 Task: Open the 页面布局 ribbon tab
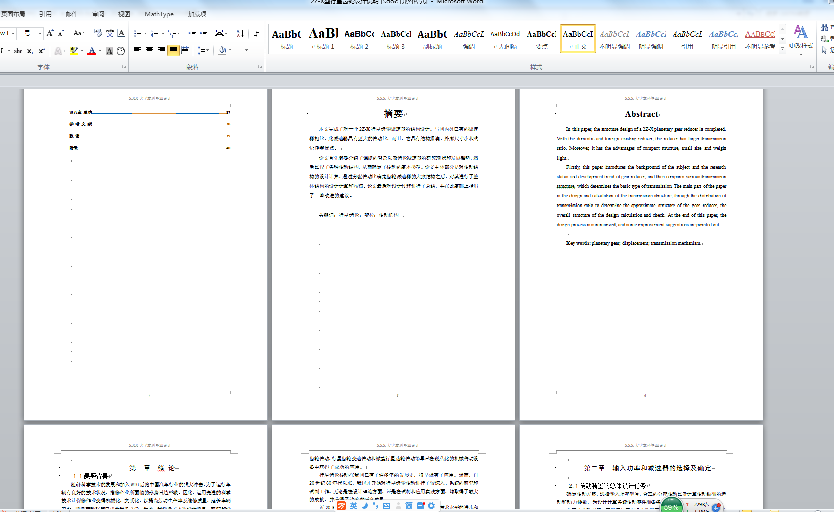[13, 14]
